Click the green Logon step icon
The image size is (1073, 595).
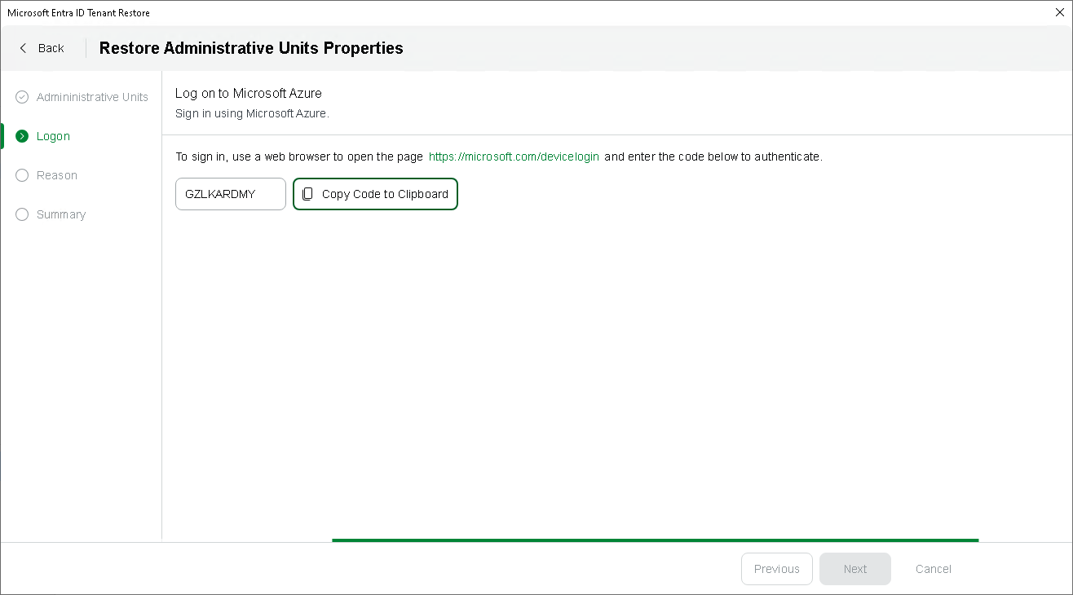point(22,136)
